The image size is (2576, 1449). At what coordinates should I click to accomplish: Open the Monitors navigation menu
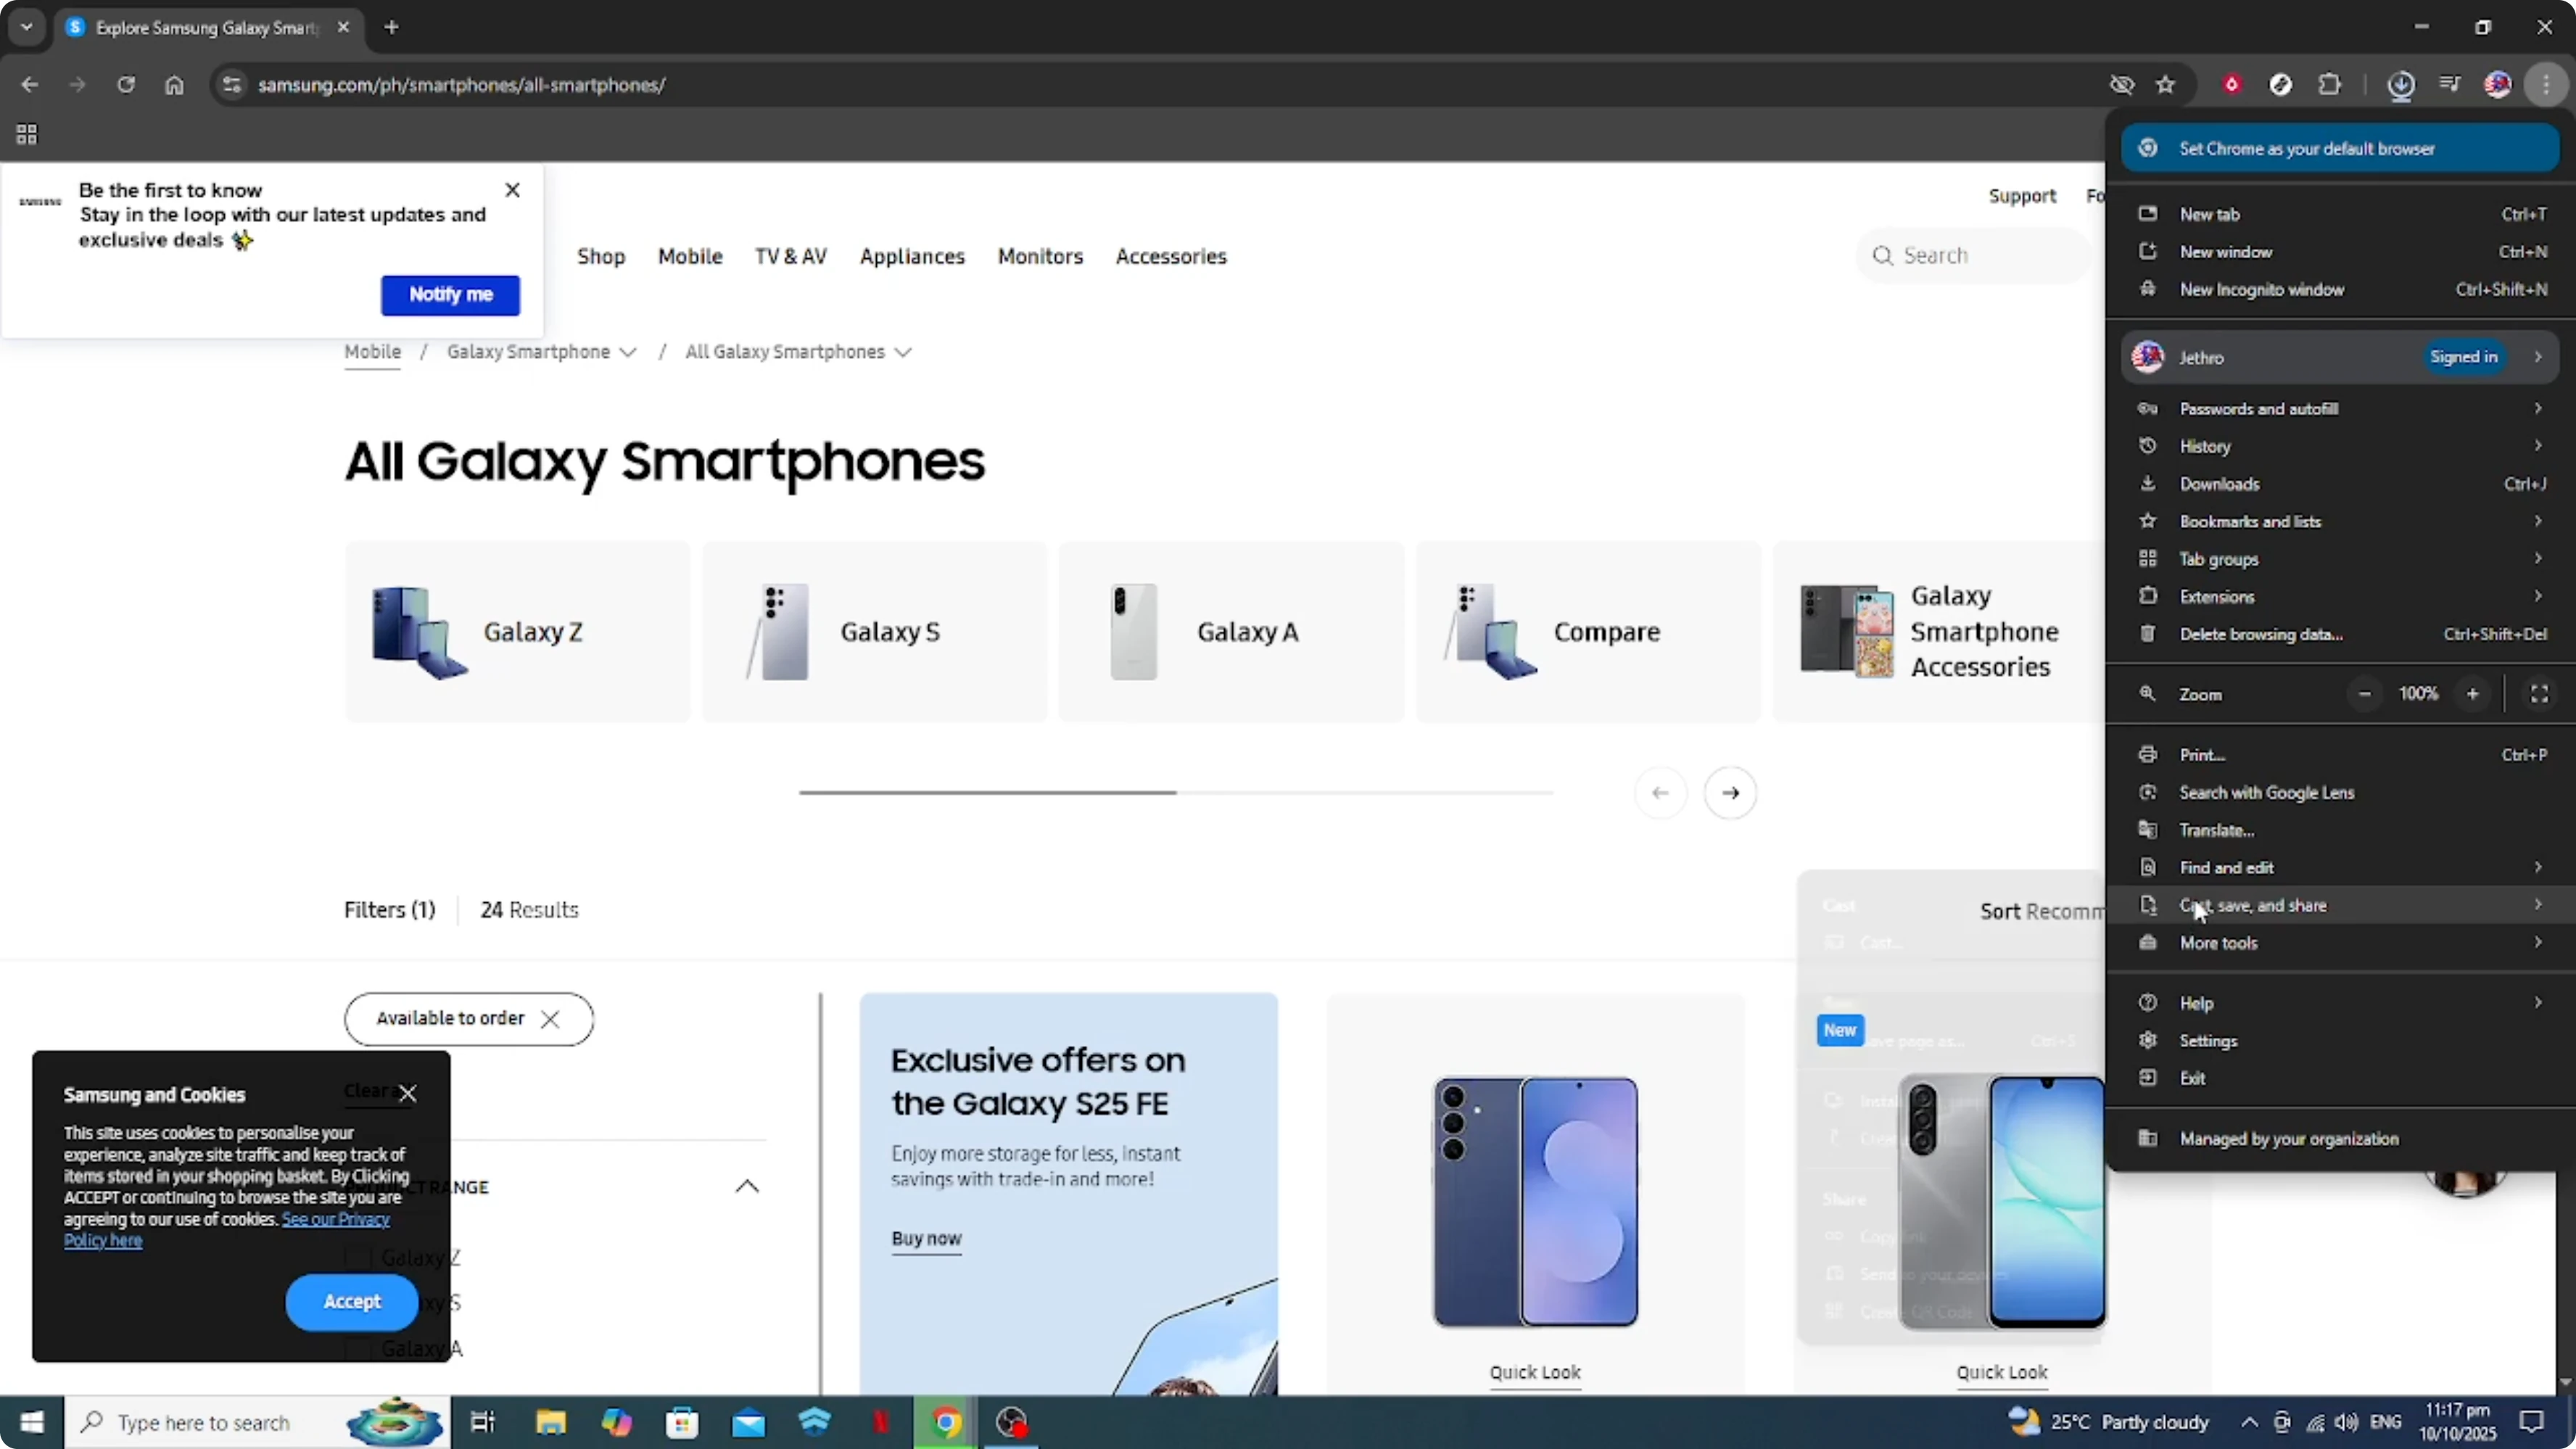point(1040,256)
